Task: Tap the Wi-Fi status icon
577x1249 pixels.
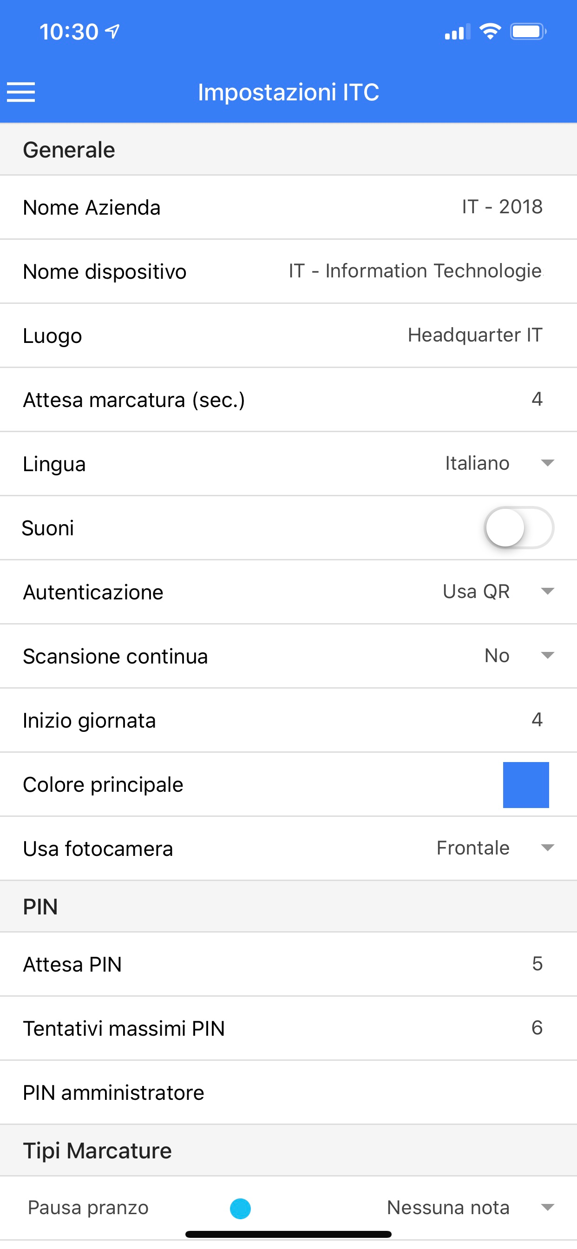Action: coord(490,32)
